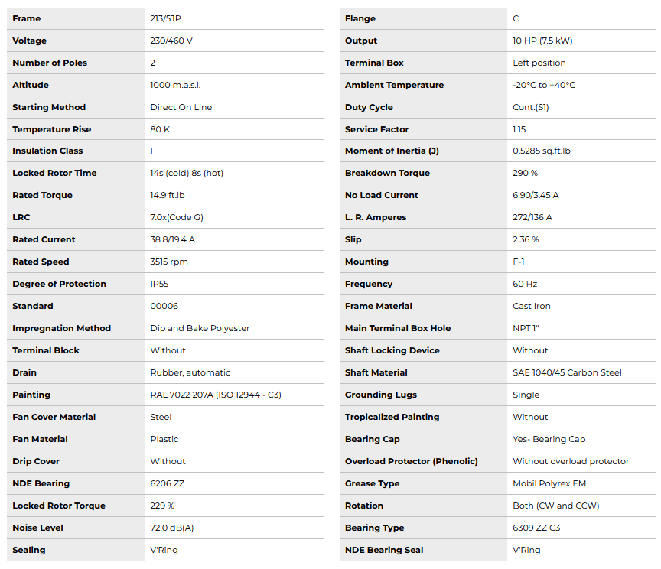Click the 230/460 V voltage value
661x569 pixels.
171,41
